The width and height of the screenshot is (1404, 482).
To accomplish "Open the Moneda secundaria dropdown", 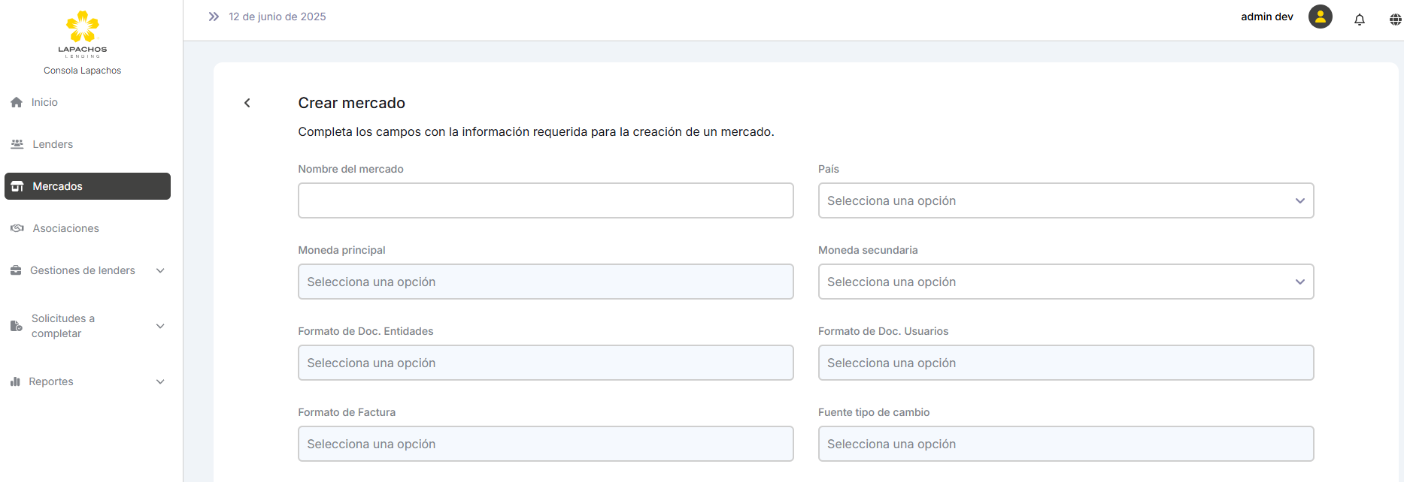I will pyautogui.click(x=1065, y=282).
